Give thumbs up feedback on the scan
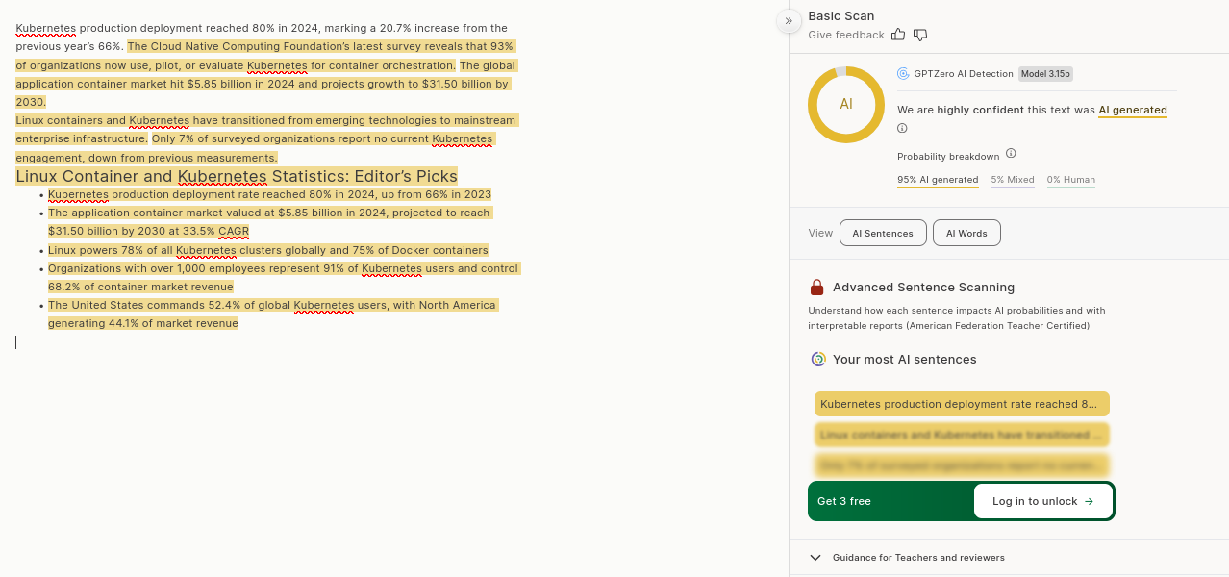This screenshot has width=1229, height=577. click(x=898, y=35)
